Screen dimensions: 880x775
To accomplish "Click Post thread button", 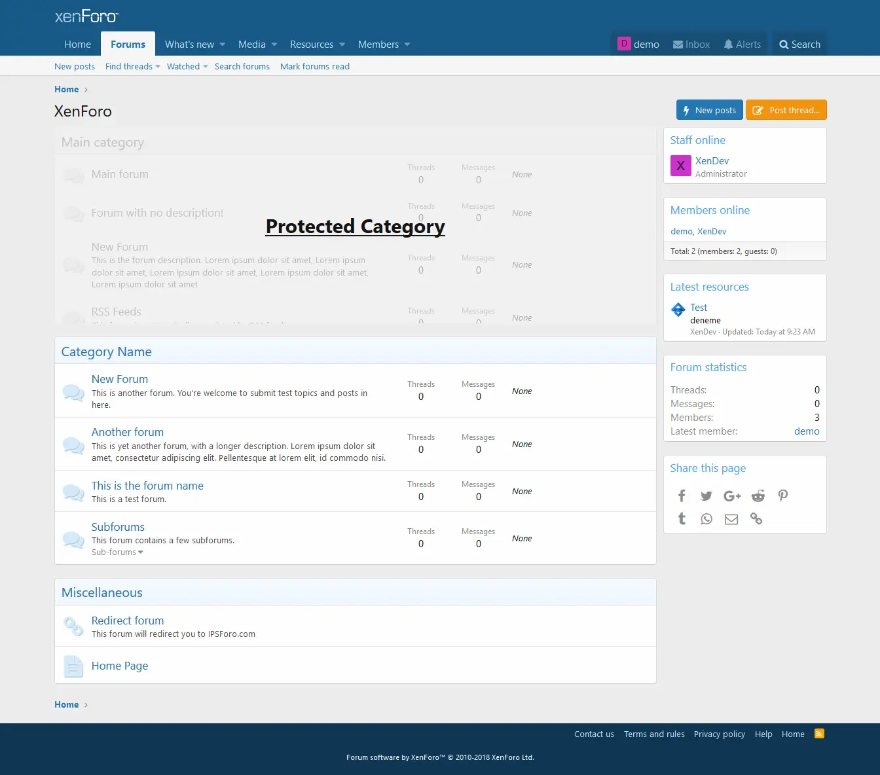I will (x=786, y=110).
